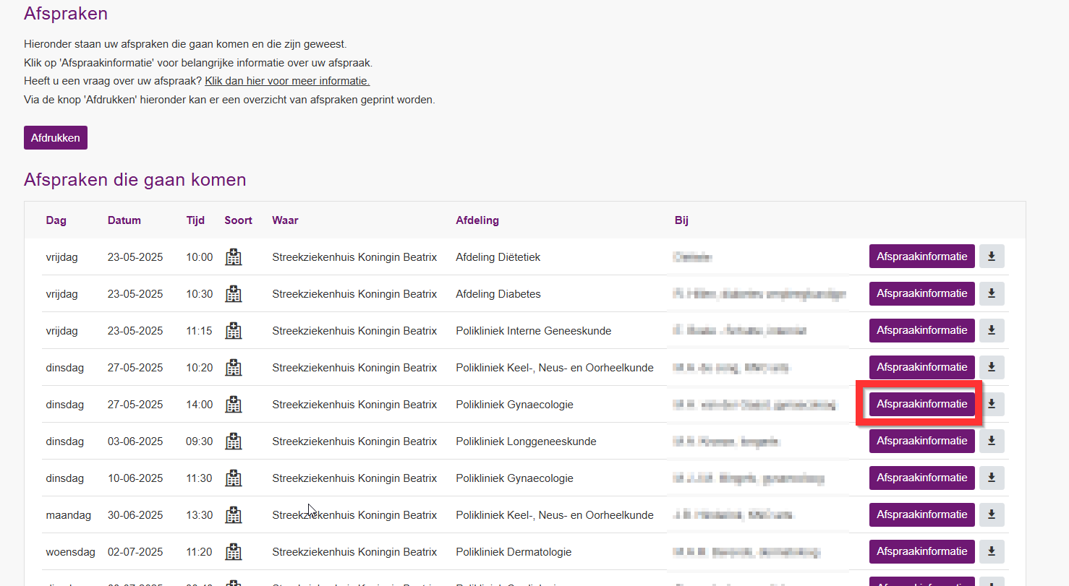
Task: Click Streekziekenhuis Koningin Beatrix in the Dermatologie row
Action: 354,552
